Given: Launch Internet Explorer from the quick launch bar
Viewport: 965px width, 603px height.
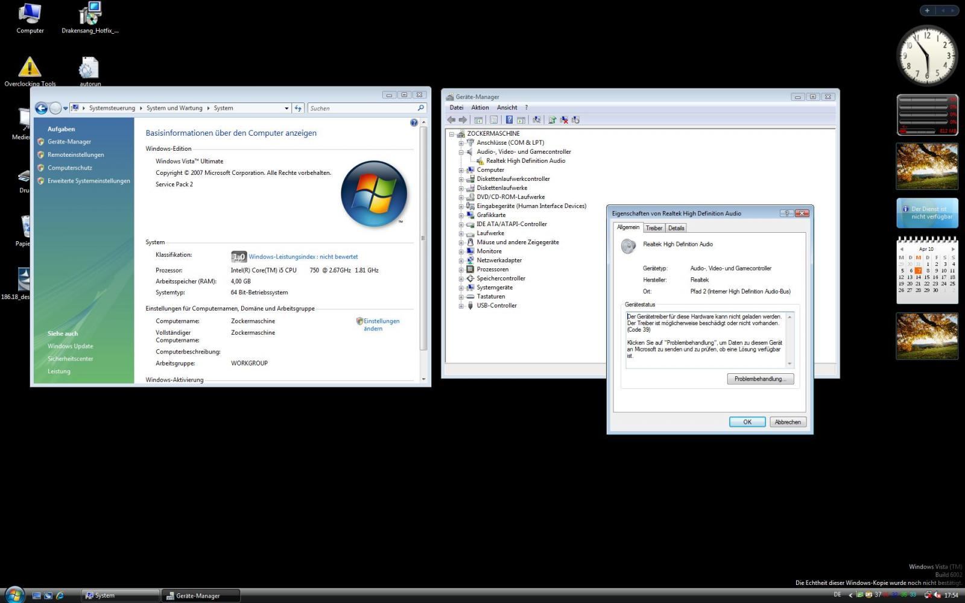Looking at the screenshot, I should [60, 595].
